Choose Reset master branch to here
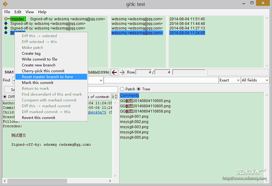This screenshot has width=272, height=186. tap(47, 77)
